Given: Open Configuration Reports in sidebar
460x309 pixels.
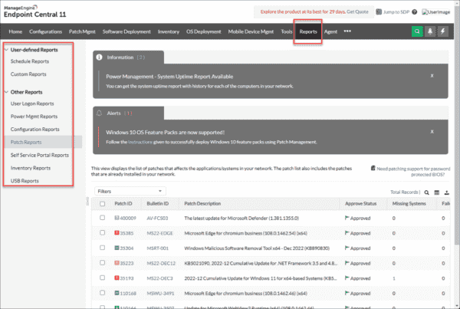Looking at the screenshot, I should click(x=35, y=130).
